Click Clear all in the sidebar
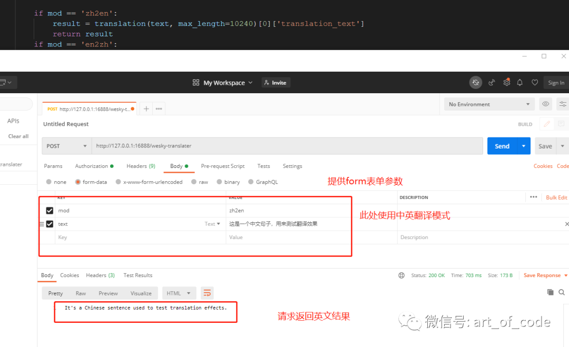This screenshot has height=347, width=569. (18, 136)
